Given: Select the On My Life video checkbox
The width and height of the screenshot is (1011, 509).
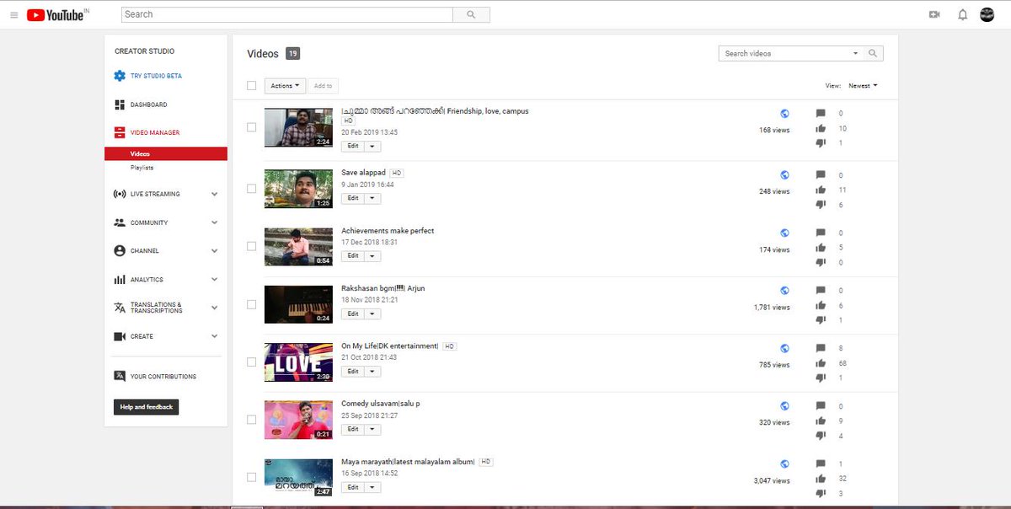Looking at the screenshot, I should point(251,362).
